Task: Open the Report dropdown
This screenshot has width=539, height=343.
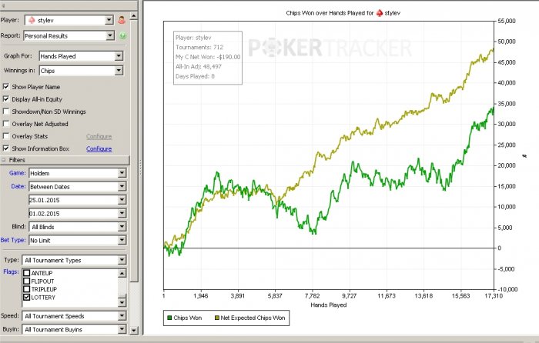Action: [110, 35]
